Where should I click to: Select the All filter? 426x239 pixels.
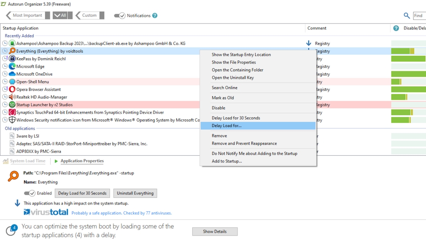click(x=62, y=16)
